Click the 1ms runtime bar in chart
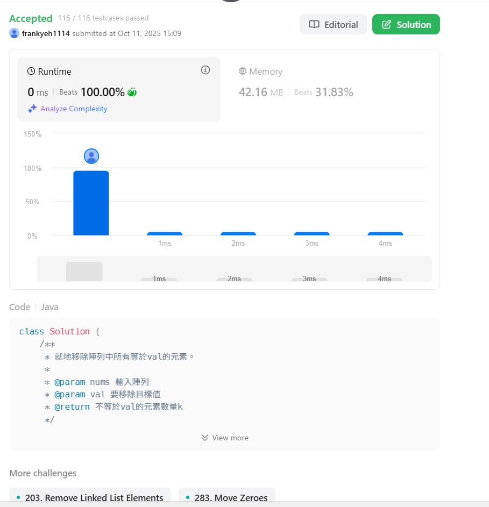489x507 pixels. click(165, 234)
